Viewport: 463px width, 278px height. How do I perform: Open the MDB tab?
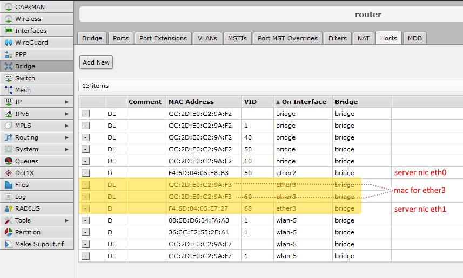pyautogui.click(x=415, y=38)
